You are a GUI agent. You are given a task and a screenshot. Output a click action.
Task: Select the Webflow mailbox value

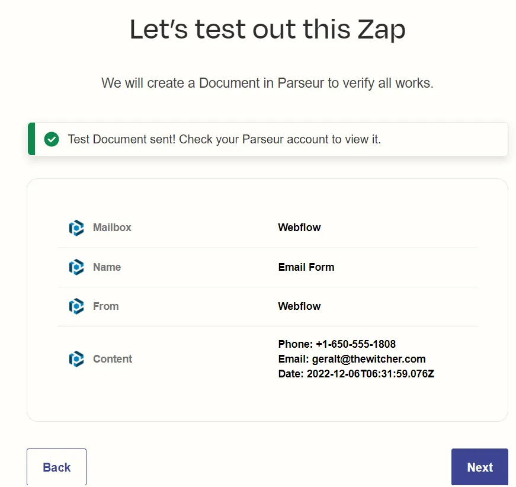click(x=299, y=228)
